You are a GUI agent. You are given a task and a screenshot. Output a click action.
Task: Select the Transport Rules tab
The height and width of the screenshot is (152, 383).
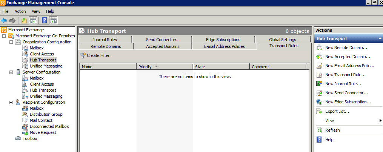pyautogui.click(x=284, y=46)
